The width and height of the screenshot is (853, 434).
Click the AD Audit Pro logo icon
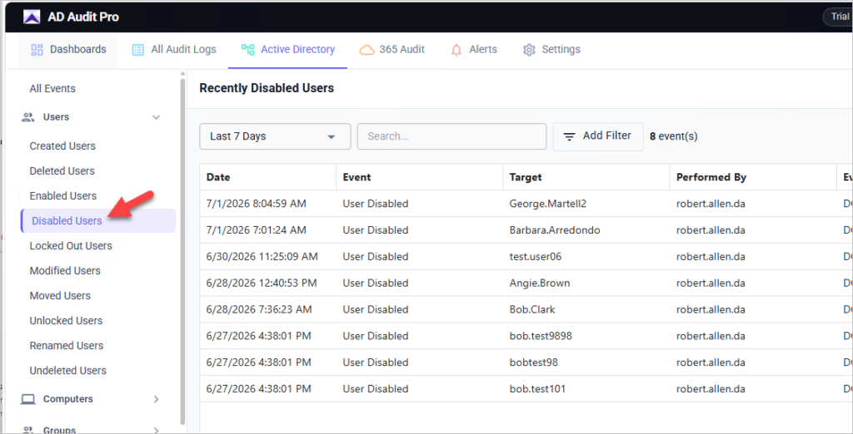(x=32, y=17)
